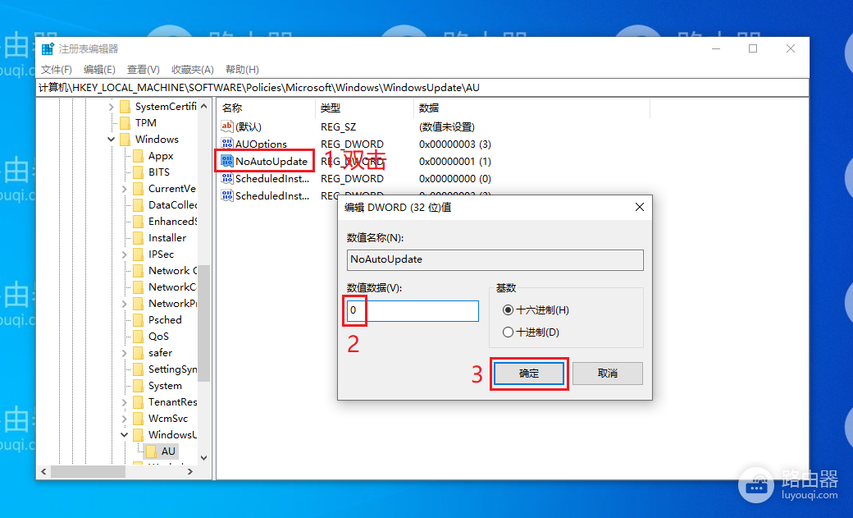Click tree vertical scrollbar down arrow
Screen dimensions: 853x518
pyautogui.click(x=204, y=458)
